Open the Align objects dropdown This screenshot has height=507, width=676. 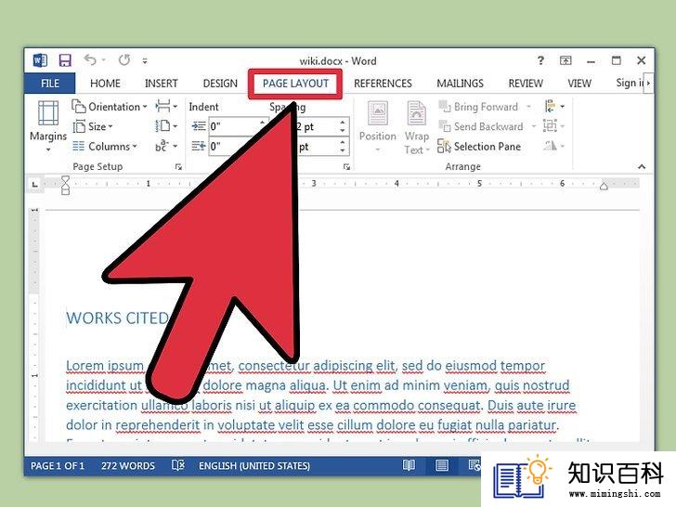pos(554,106)
